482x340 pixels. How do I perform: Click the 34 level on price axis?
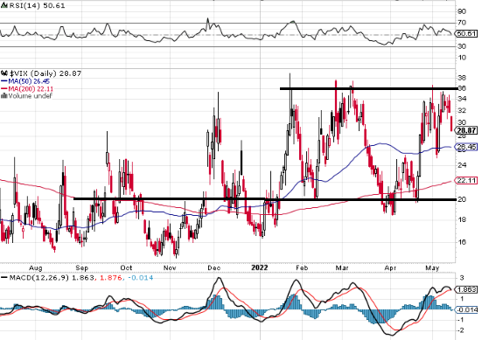(462, 99)
